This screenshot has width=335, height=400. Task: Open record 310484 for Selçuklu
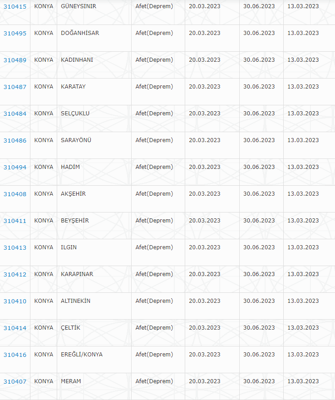pyautogui.click(x=15, y=114)
